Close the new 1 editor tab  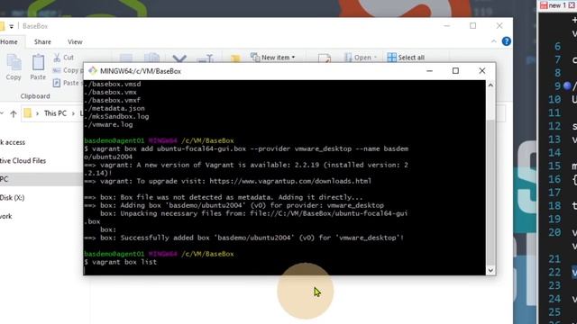(572, 5)
